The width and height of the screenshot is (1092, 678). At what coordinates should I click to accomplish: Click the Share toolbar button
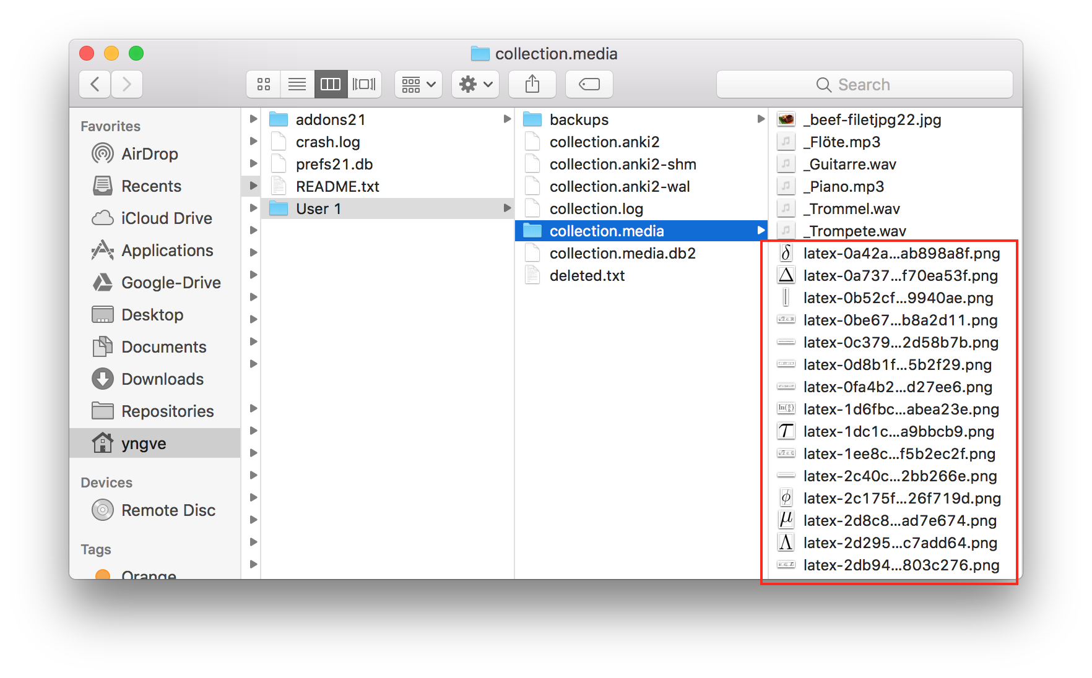(532, 84)
